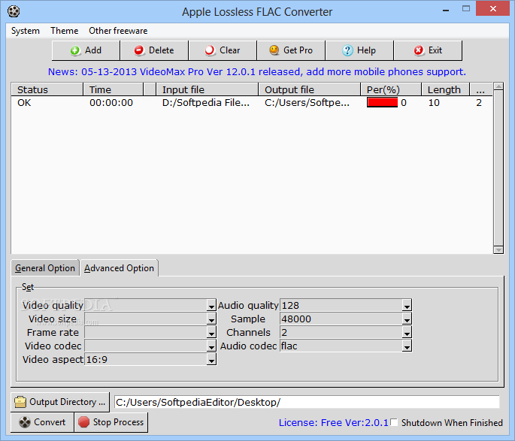Click the Clear list icon

click(210, 50)
